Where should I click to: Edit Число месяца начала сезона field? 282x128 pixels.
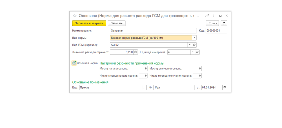click(143, 76)
